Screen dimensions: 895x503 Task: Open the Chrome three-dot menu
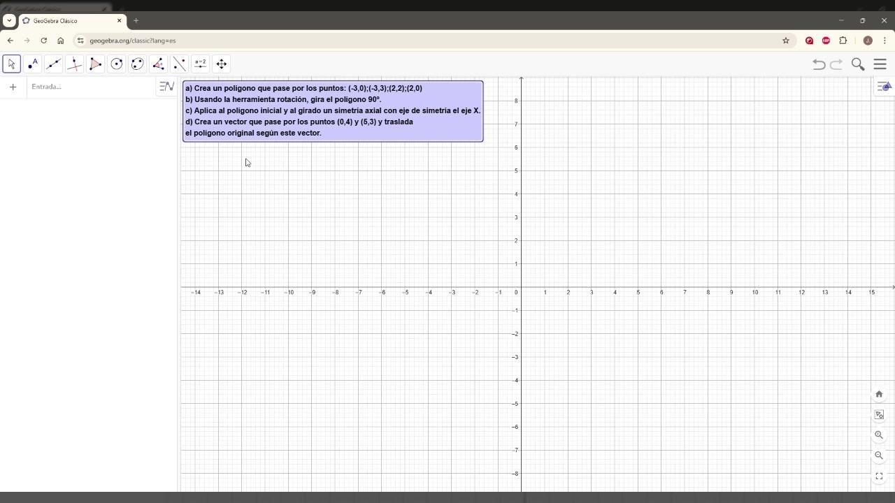[x=885, y=41]
